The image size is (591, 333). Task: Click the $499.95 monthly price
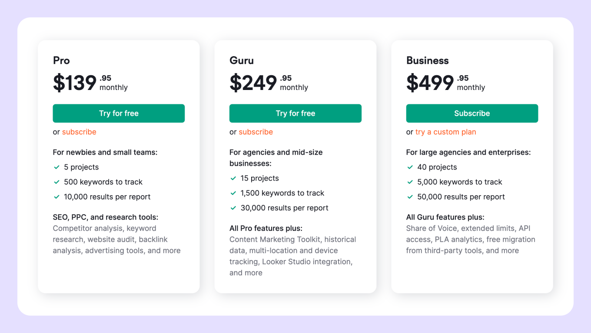tap(446, 83)
